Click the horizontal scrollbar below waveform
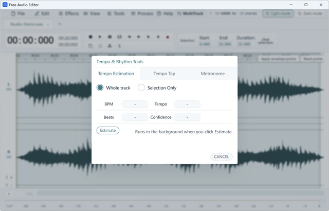 (x=180, y=194)
